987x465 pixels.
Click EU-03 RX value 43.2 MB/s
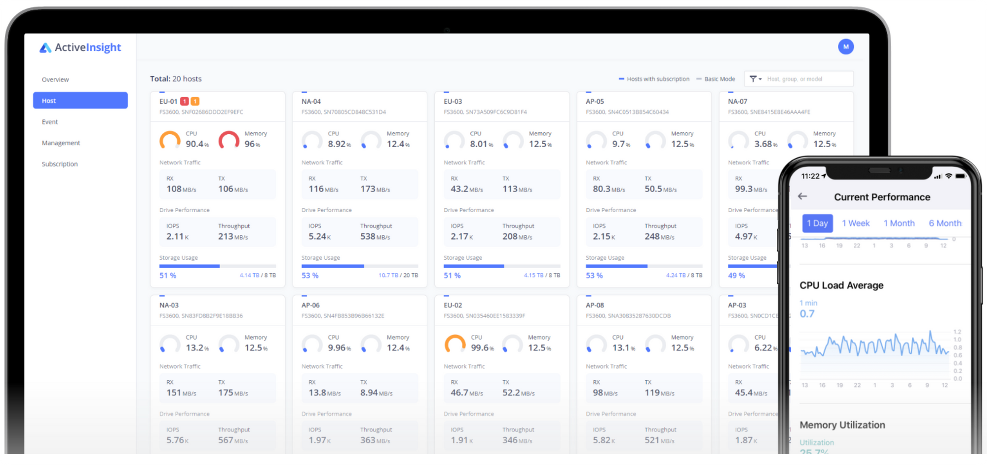[467, 189]
